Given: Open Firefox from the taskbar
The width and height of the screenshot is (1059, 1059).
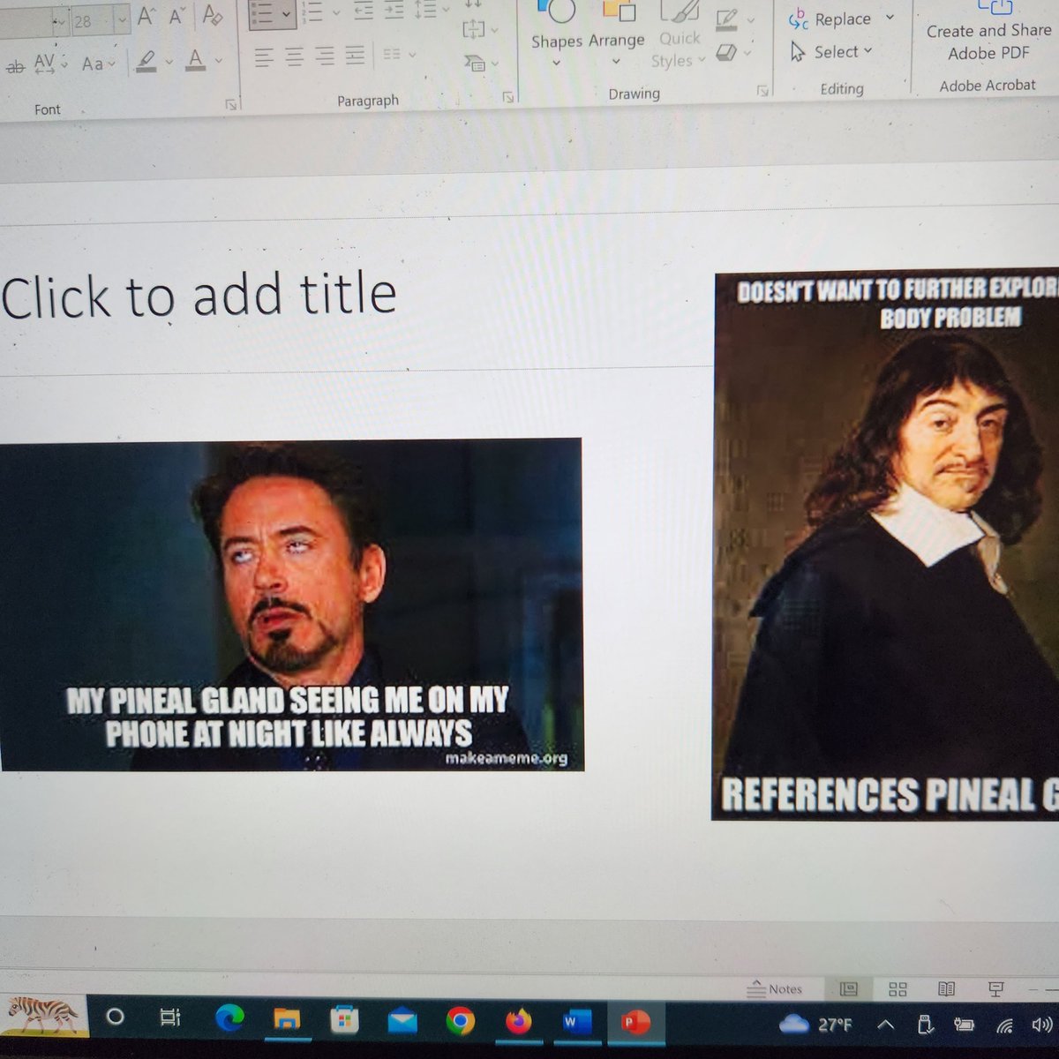Looking at the screenshot, I should pos(518,1022).
